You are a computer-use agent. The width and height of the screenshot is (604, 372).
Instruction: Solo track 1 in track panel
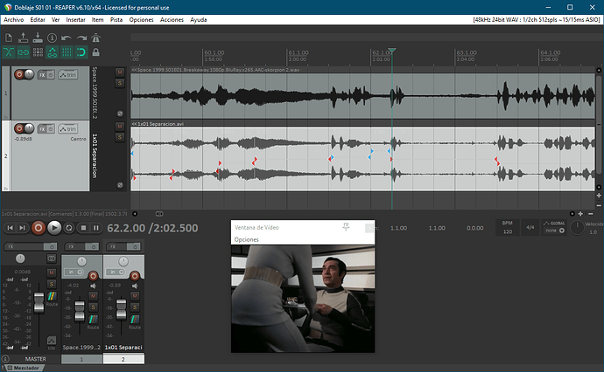[x=120, y=83]
